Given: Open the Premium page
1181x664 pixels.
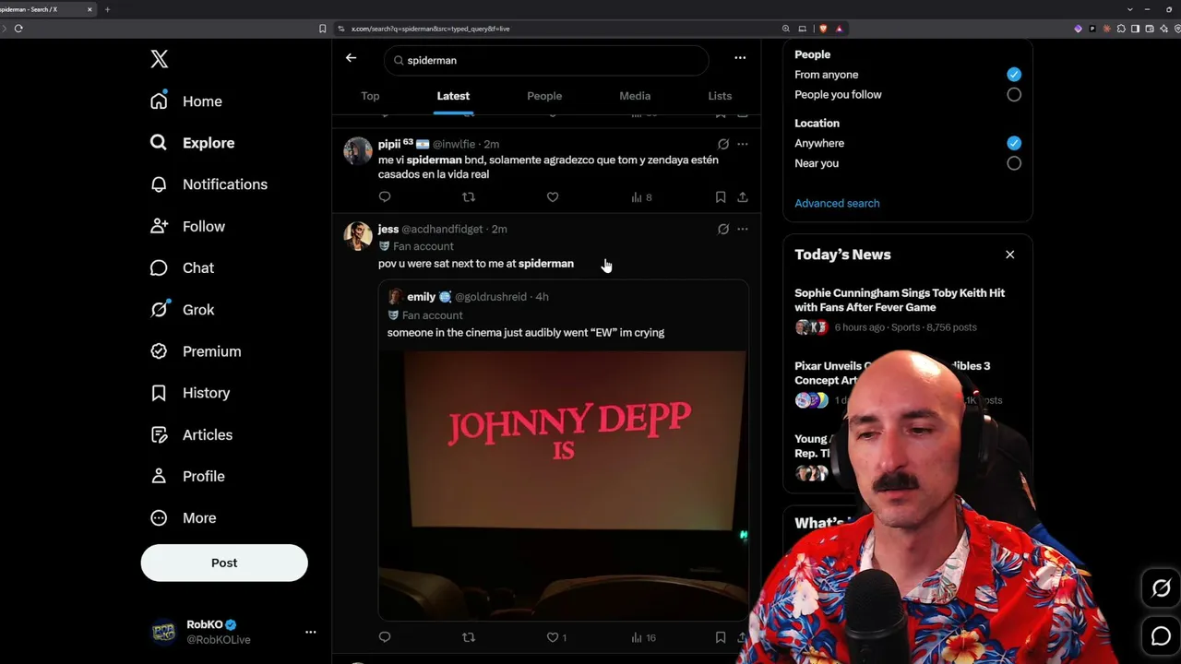Looking at the screenshot, I should point(196,351).
